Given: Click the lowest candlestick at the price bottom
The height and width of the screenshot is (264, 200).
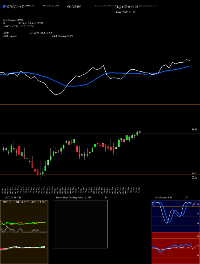Looking at the screenshot, I should pyautogui.click(x=40, y=170).
